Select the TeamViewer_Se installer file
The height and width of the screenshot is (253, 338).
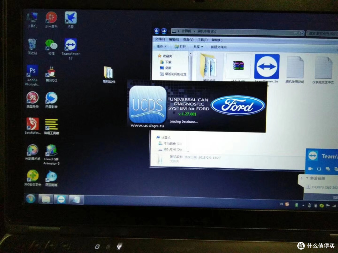[266, 69]
